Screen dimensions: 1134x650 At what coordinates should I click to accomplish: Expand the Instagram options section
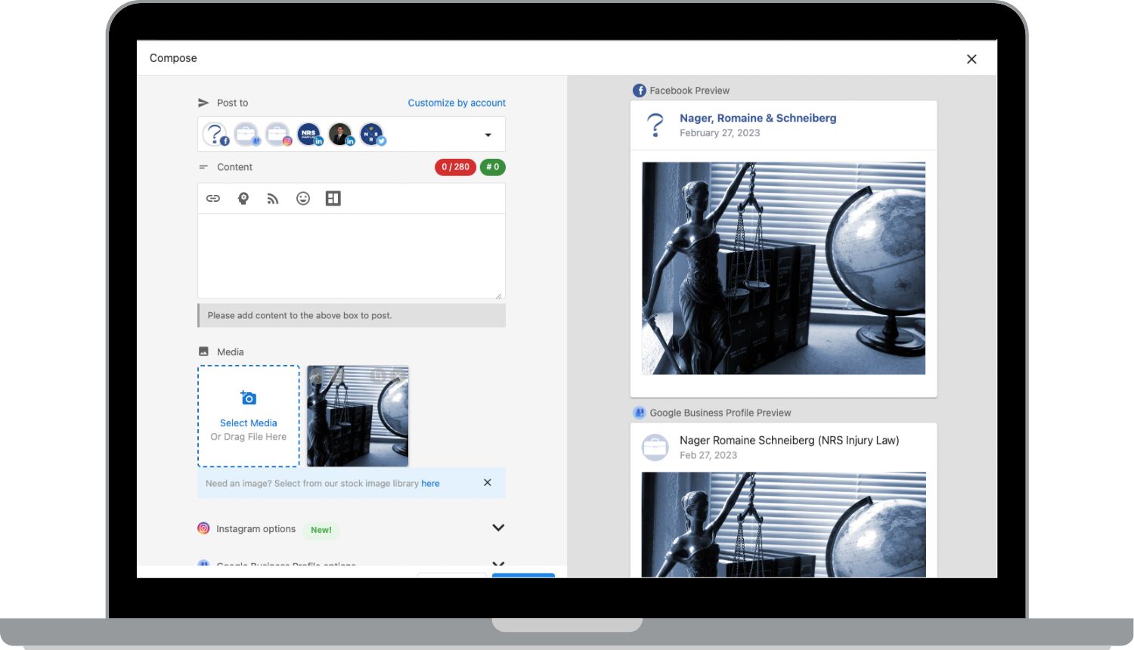click(497, 528)
